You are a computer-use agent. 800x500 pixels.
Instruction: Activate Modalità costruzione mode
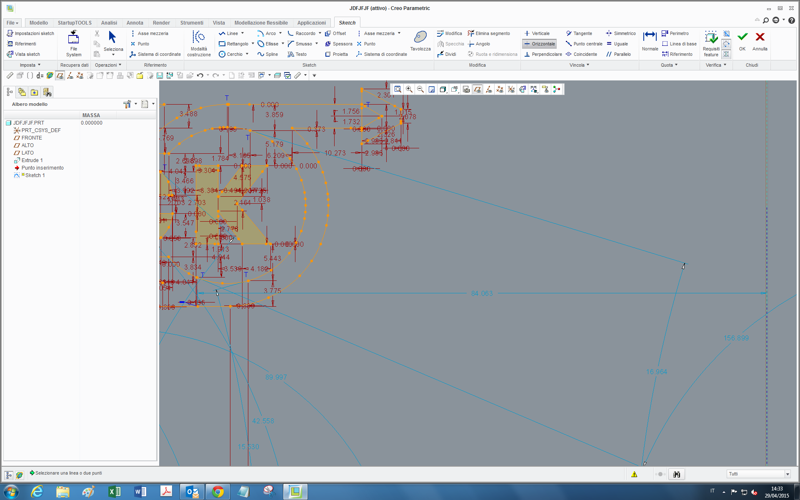click(199, 43)
